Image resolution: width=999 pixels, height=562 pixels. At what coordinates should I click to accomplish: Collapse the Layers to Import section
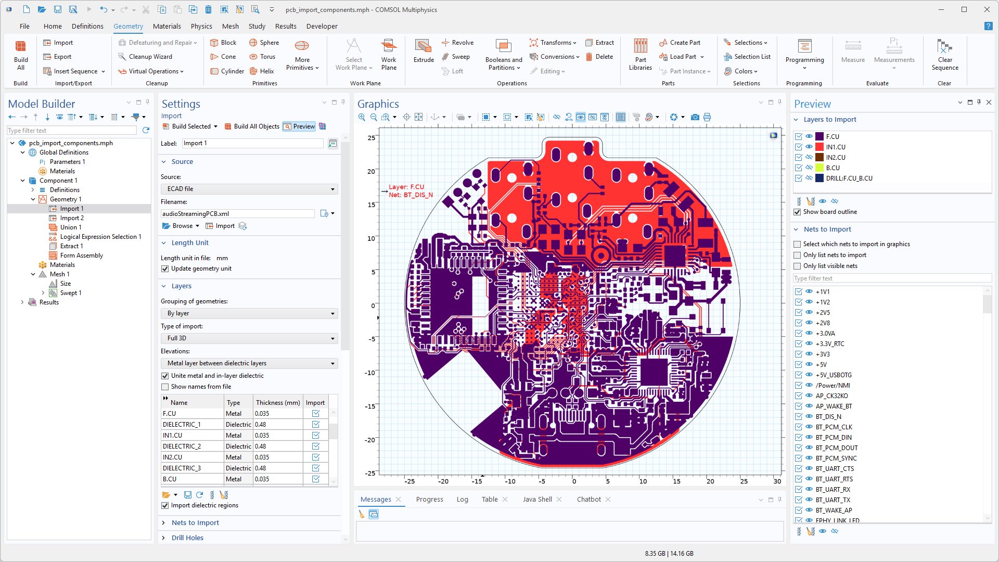click(796, 119)
